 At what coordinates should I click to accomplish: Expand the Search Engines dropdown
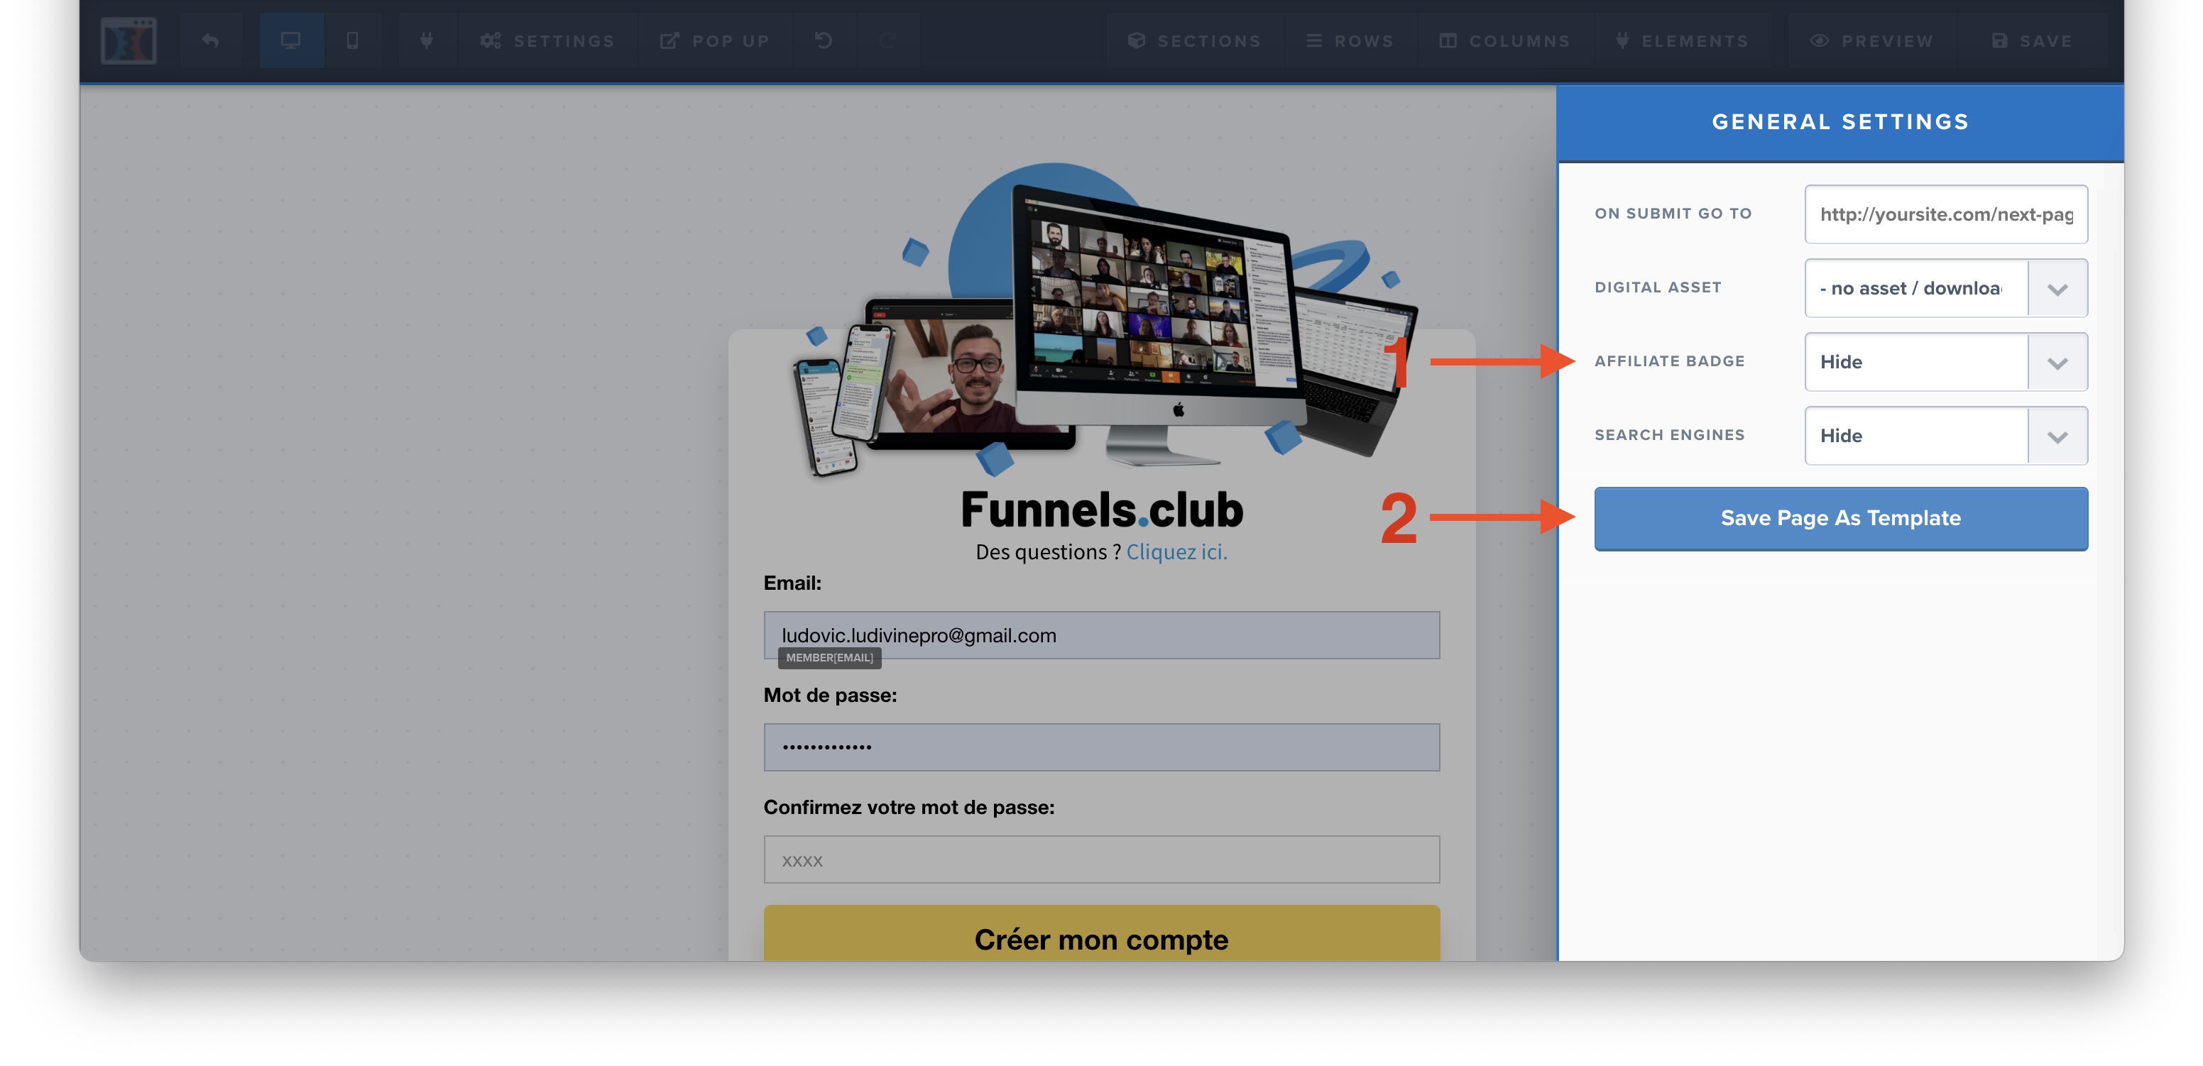tap(2057, 436)
